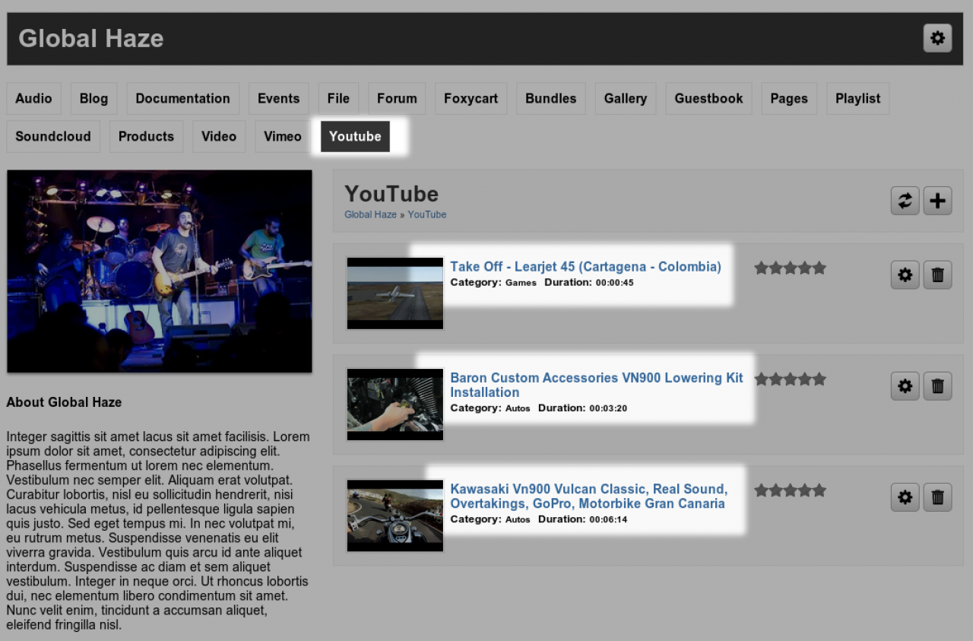
Task: Click the About Global Haze heading
Action: coord(64,402)
